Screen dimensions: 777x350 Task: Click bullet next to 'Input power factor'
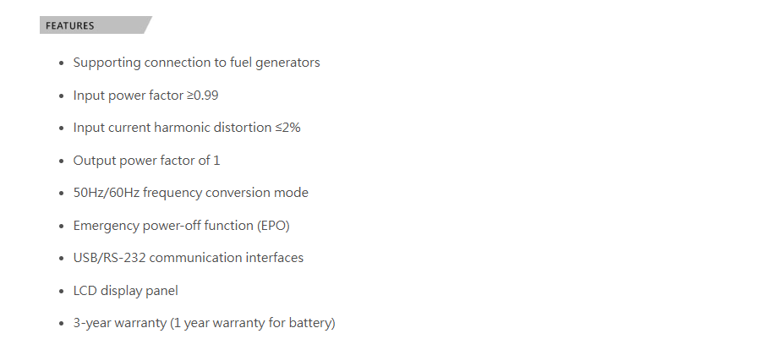point(61,96)
